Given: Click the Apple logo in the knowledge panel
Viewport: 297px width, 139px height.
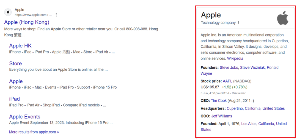Looking at the screenshot, I should point(283,18).
